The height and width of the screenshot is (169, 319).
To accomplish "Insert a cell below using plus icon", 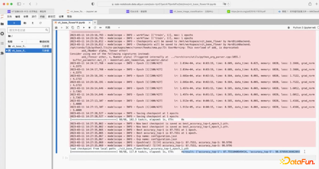I will coord(62,27).
